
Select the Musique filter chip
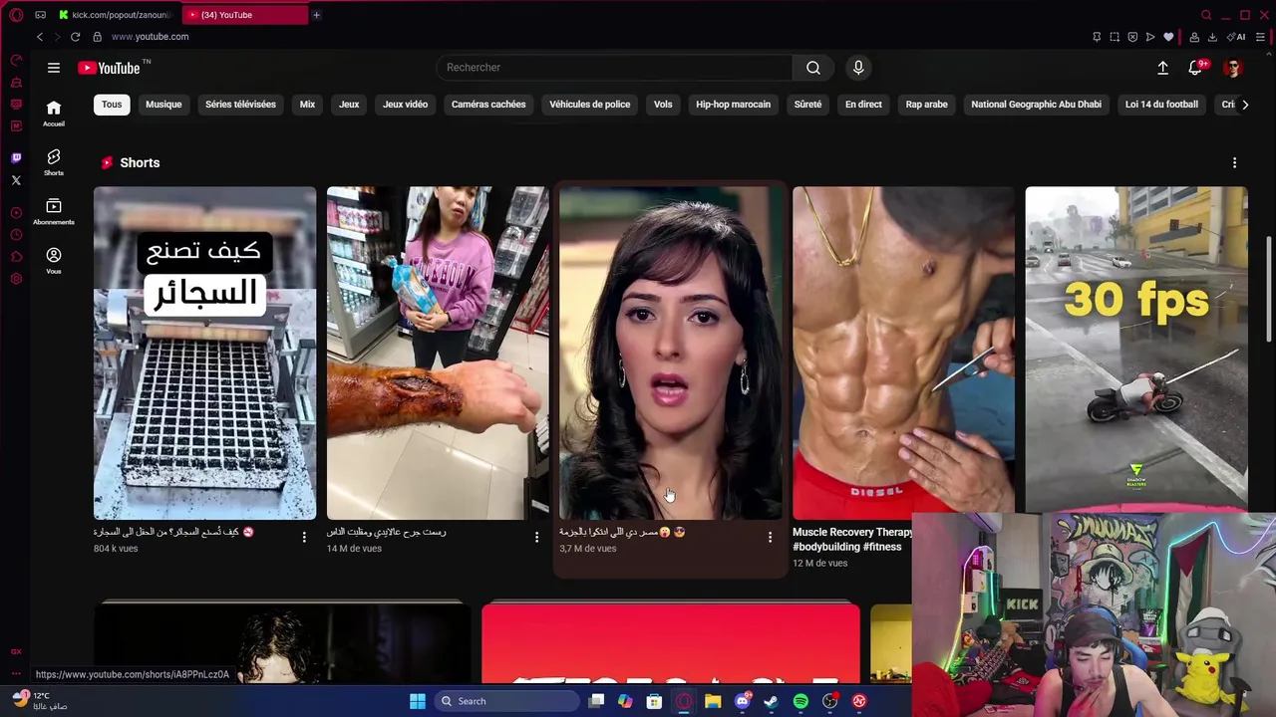point(163,104)
